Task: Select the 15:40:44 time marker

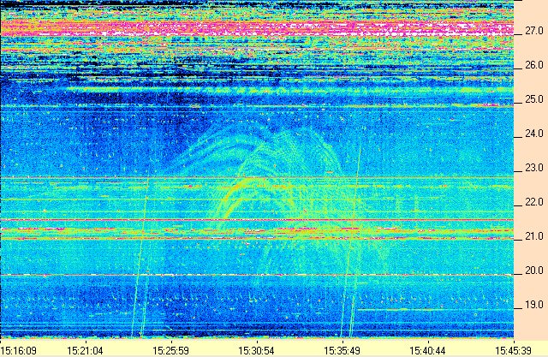Action: [x=426, y=350]
